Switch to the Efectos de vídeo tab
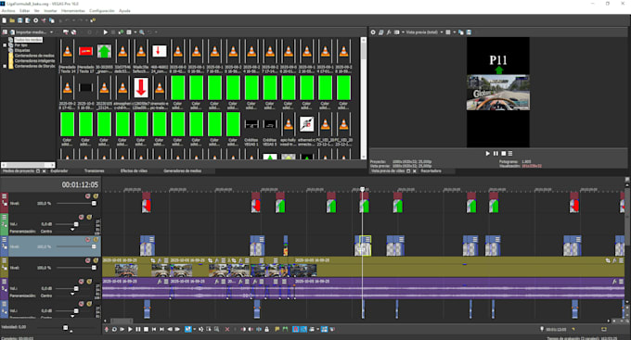This screenshot has width=631, height=340. (x=134, y=170)
